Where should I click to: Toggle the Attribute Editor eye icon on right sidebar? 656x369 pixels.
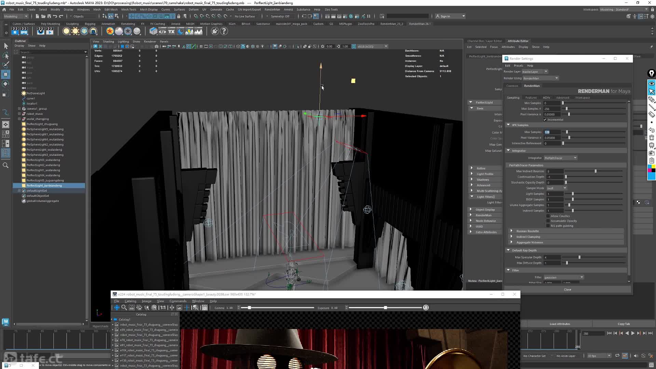pyautogui.click(x=652, y=83)
